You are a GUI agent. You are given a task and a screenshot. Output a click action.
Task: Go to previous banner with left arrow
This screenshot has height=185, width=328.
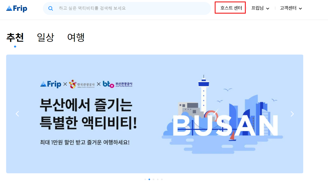coord(17,114)
